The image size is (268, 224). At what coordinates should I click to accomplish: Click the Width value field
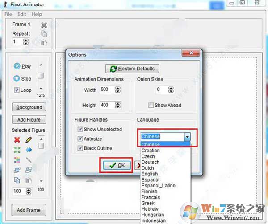(x=107, y=90)
